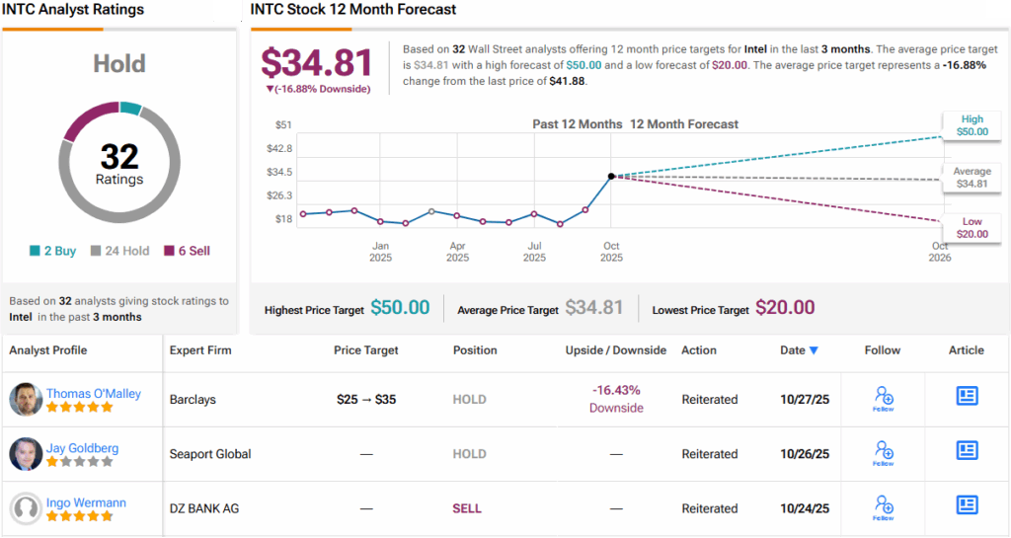The height and width of the screenshot is (538, 1011).
Task: Click the 24 Hold legend swatch
Action: pyautogui.click(x=96, y=251)
